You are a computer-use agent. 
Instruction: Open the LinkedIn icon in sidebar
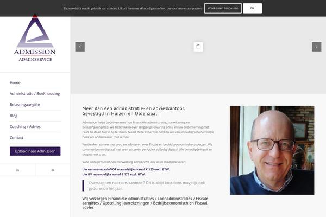pos(17,170)
